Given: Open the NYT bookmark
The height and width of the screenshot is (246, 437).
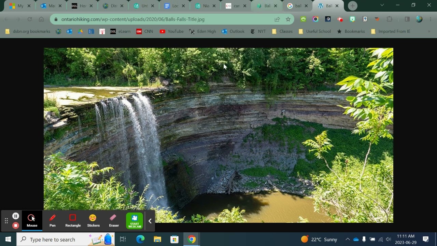Looking at the screenshot, I should [258, 31].
